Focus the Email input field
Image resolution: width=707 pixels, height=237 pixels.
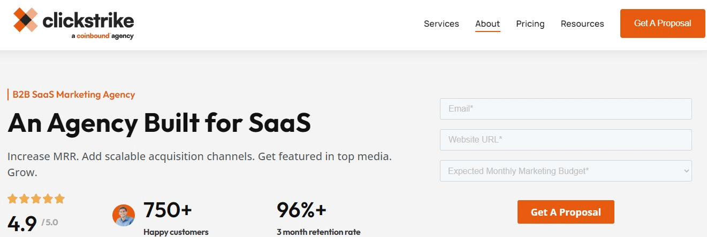point(565,109)
